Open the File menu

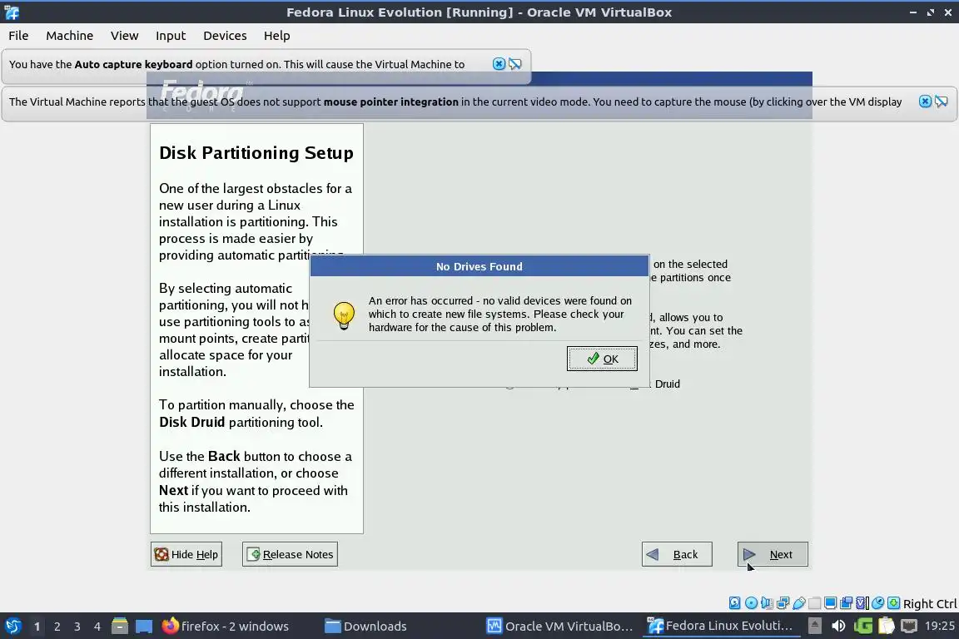(x=18, y=36)
